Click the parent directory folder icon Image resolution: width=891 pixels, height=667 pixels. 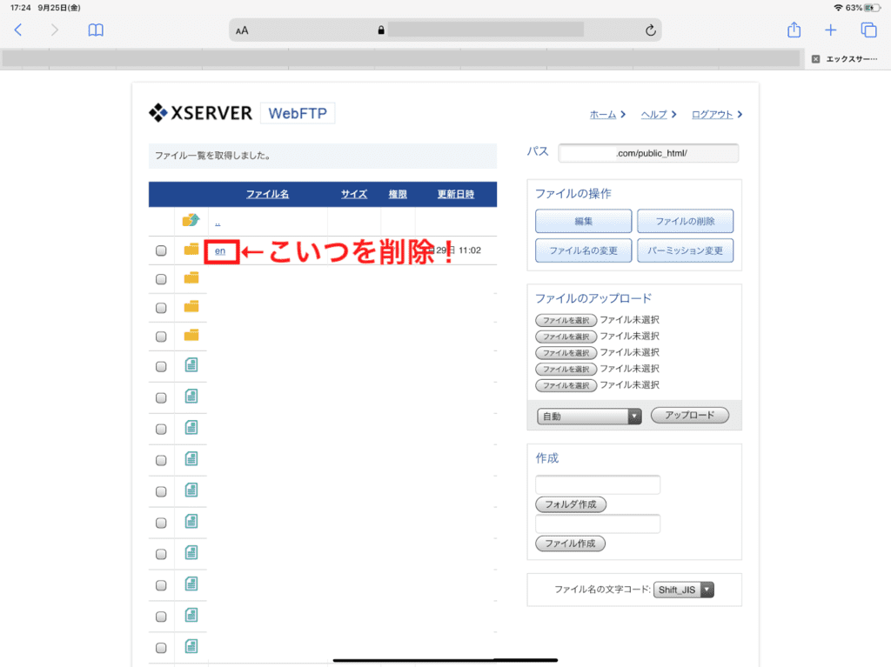[191, 221]
